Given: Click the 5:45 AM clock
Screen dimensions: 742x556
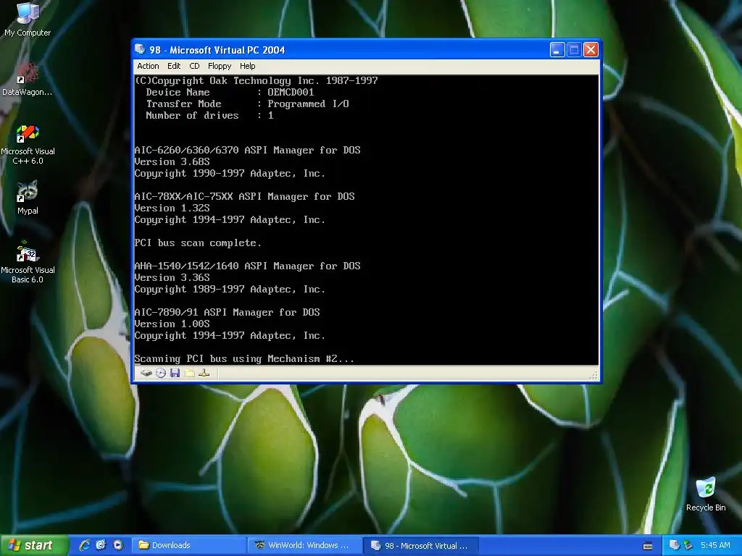Looking at the screenshot, I should (715, 545).
